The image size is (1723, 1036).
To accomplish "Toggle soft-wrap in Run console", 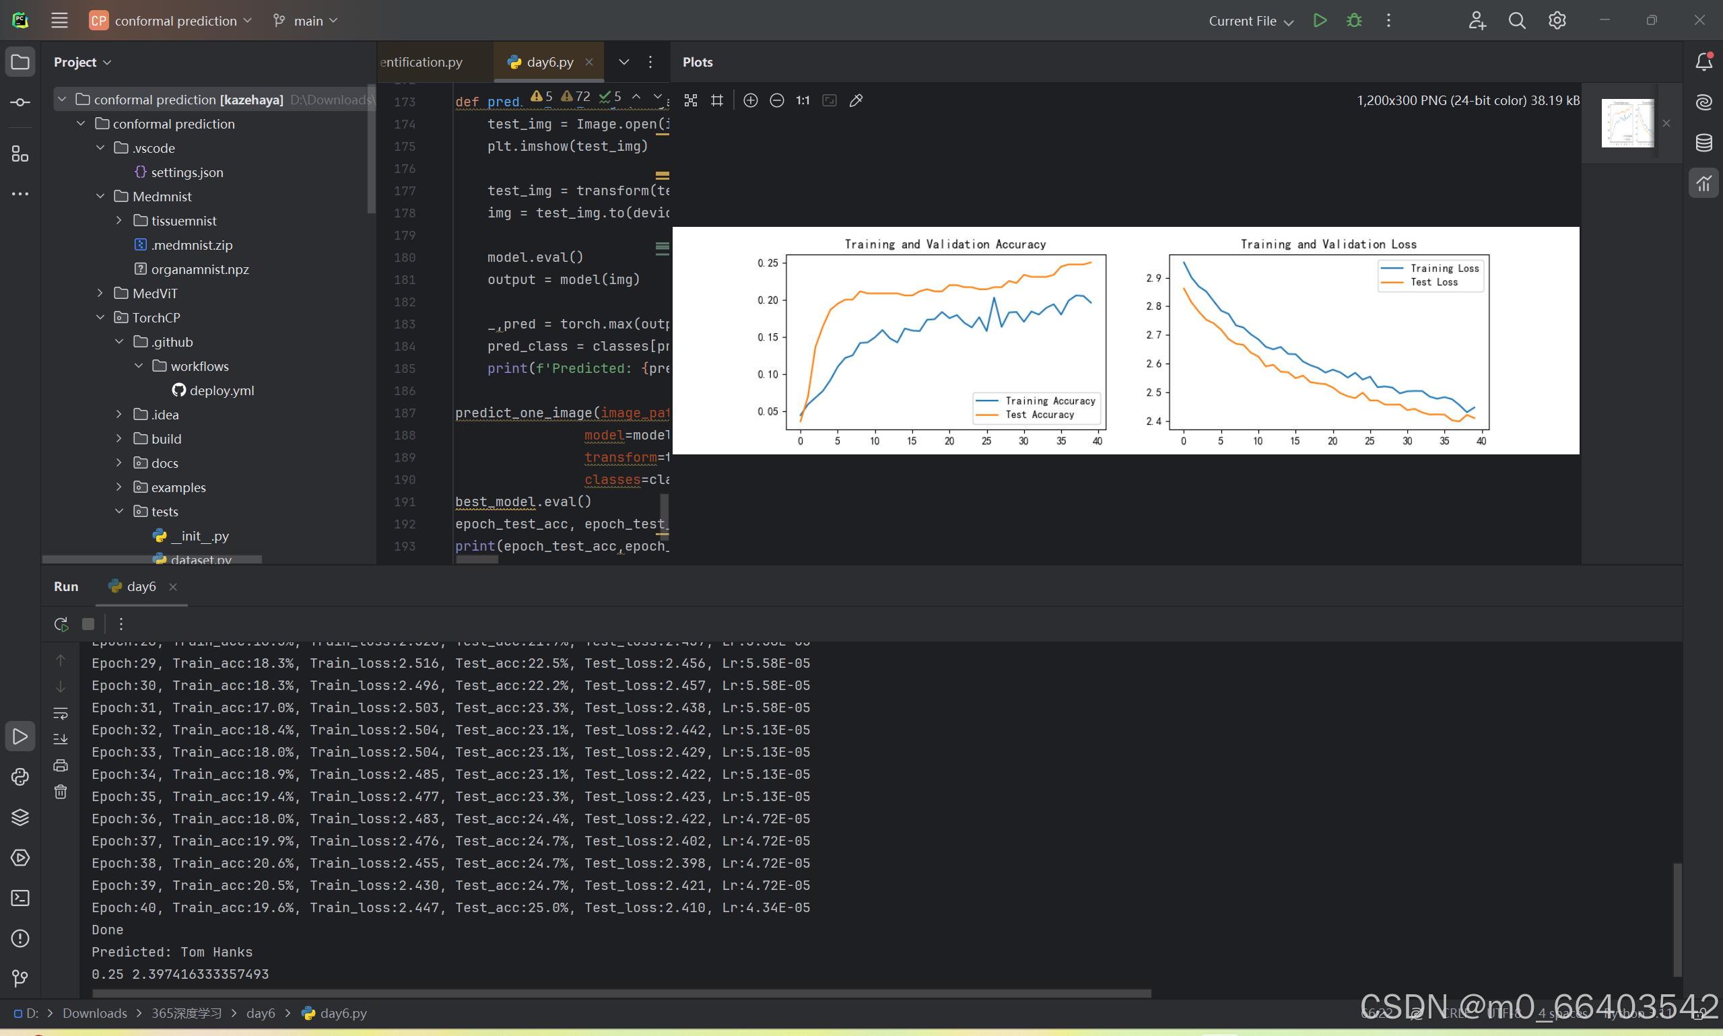I will pos(61,713).
